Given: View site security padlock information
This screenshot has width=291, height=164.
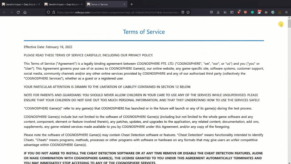Looking at the screenshot, I should (53, 12).
